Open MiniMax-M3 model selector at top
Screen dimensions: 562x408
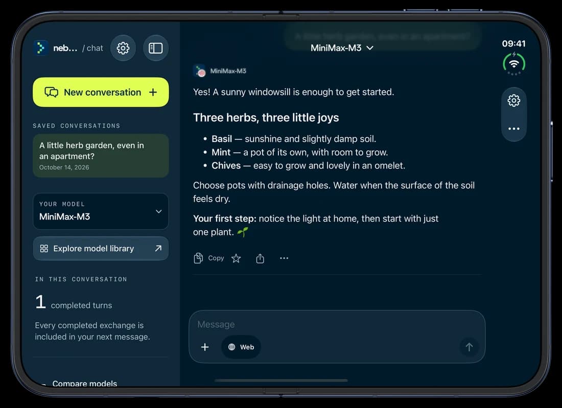pos(342,48)
